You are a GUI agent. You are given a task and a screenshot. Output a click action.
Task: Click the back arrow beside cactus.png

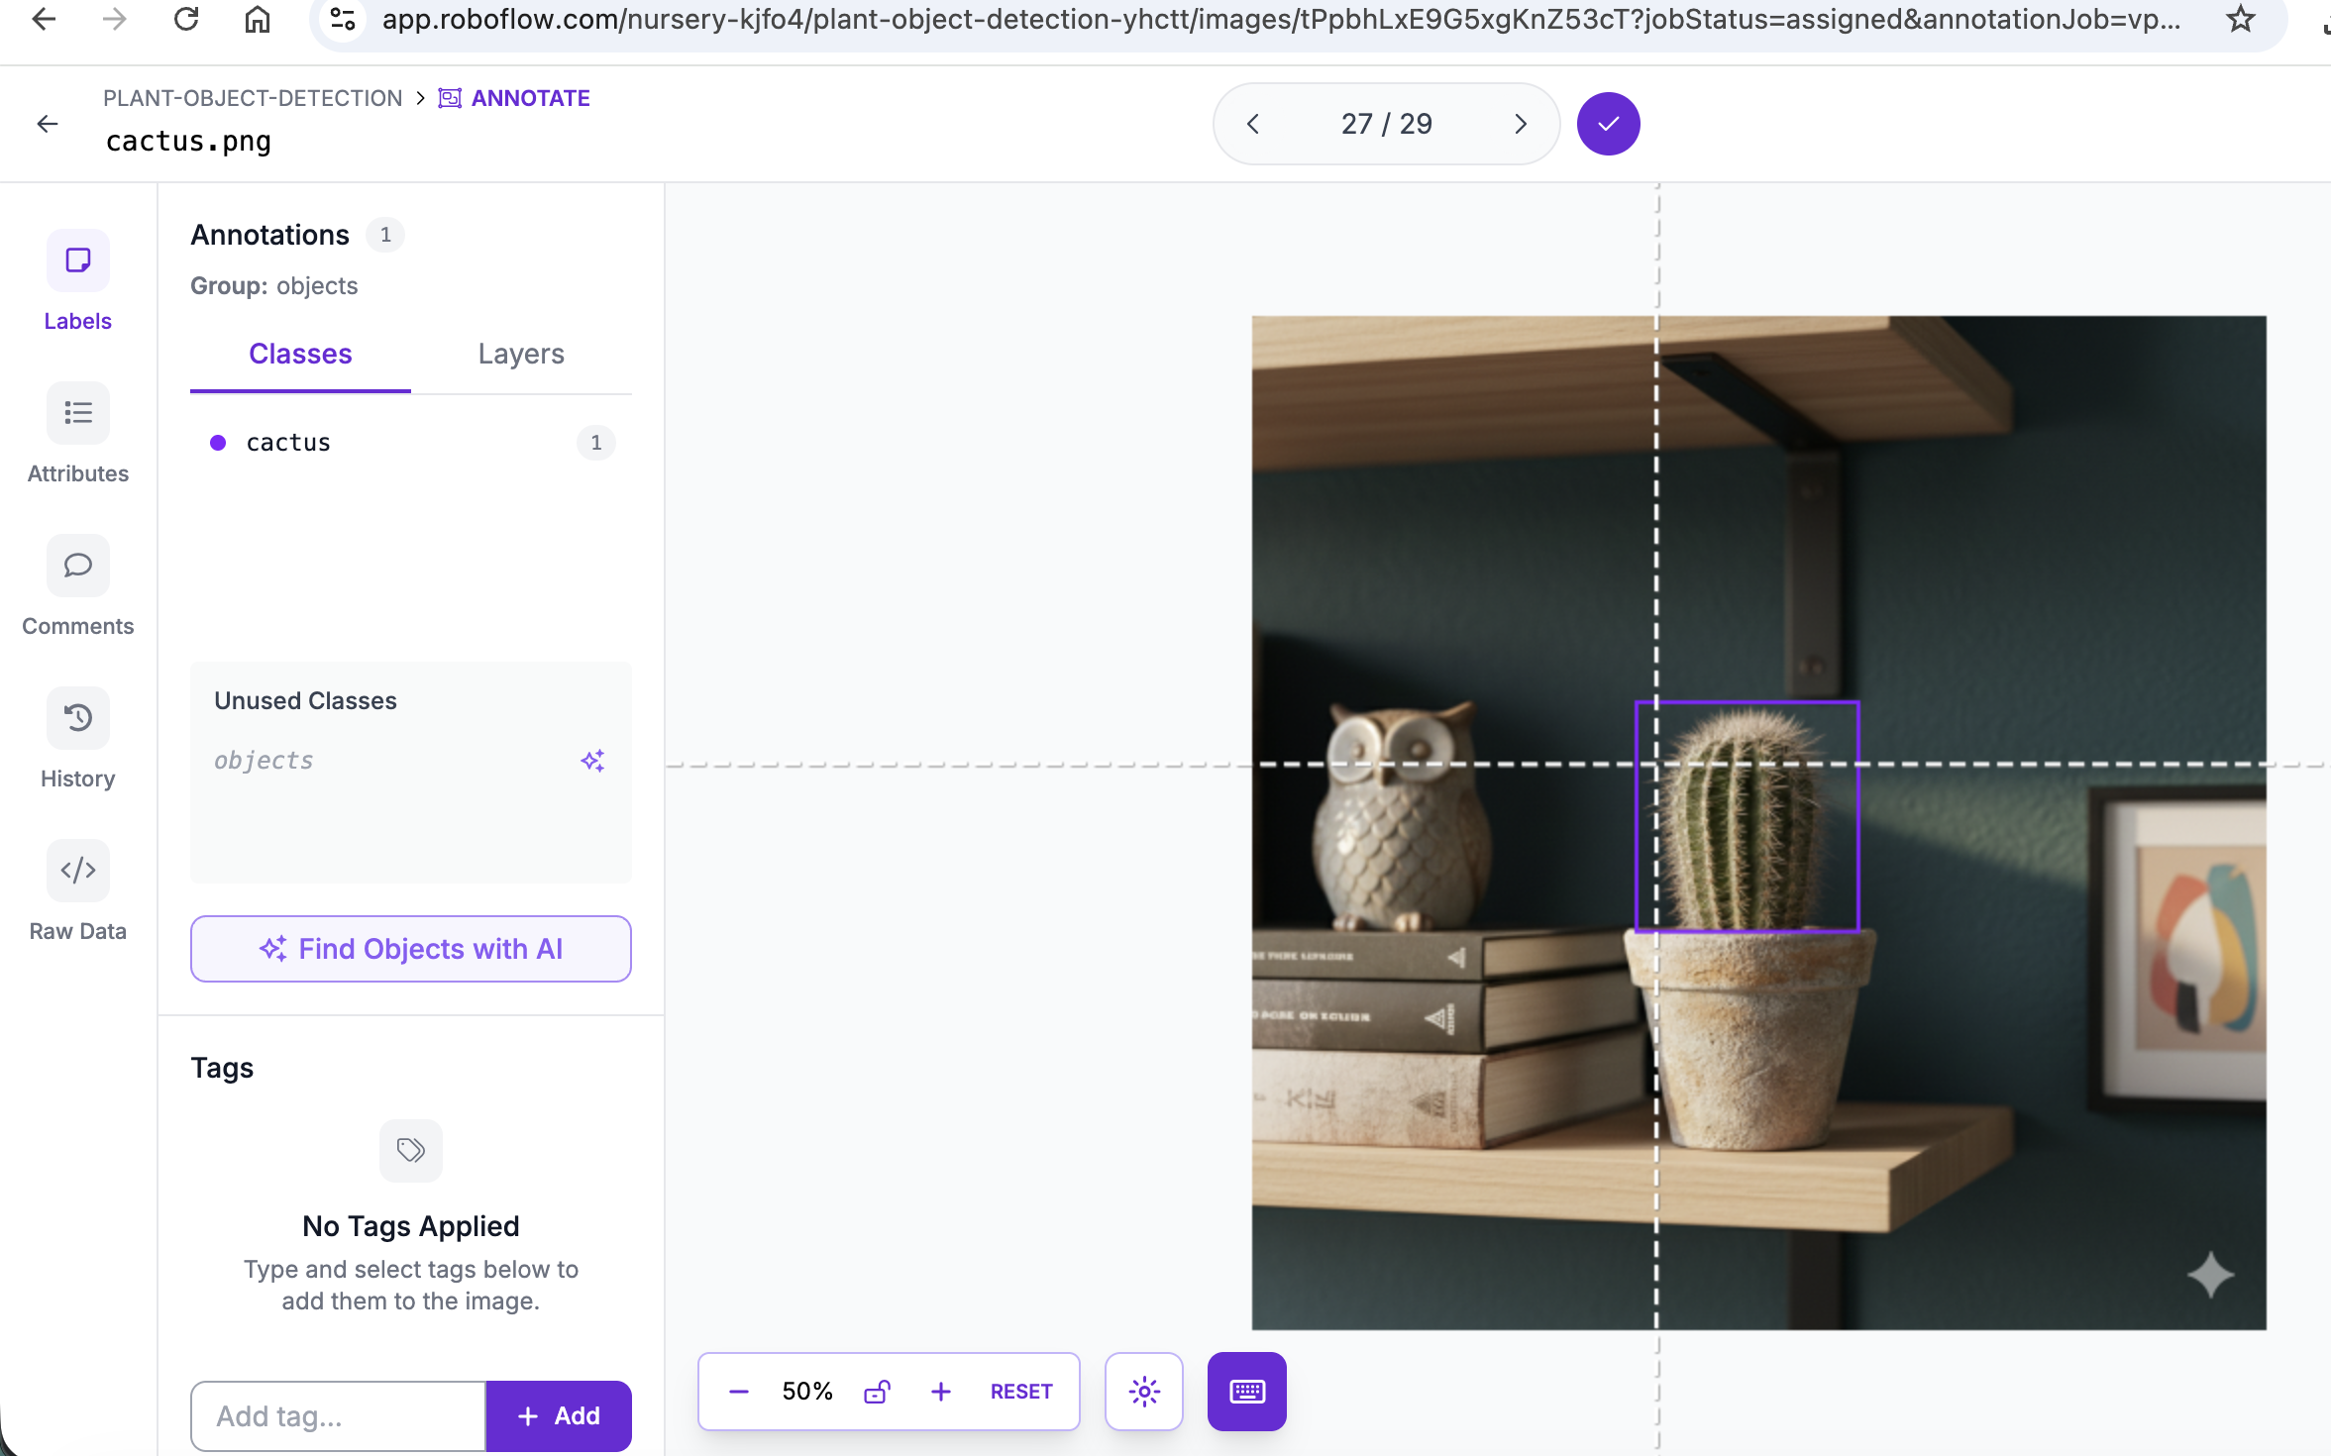point(48,124)
